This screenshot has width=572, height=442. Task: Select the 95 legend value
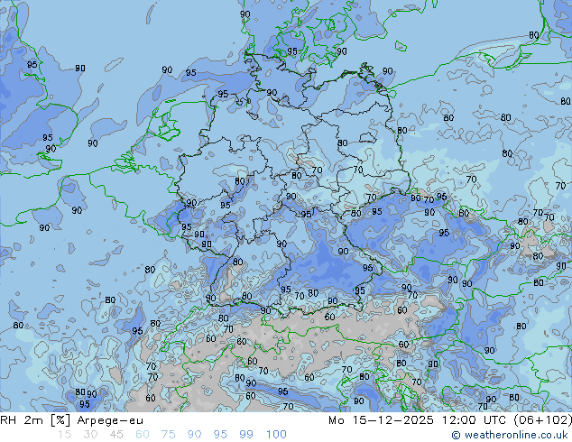[220, 435]
